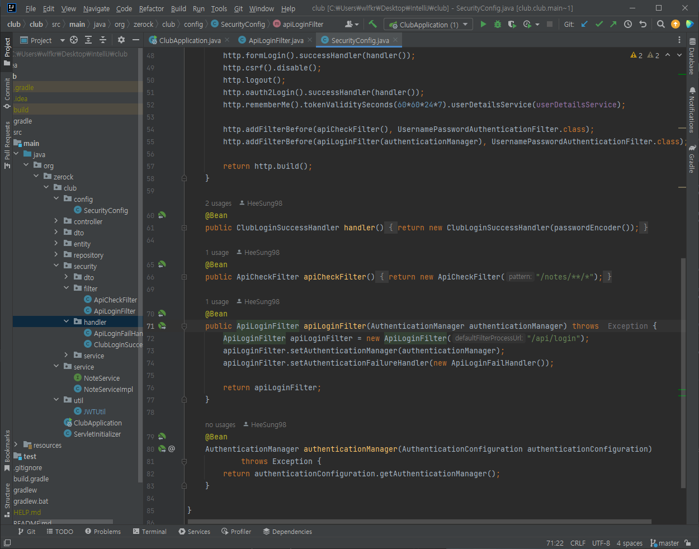The width and height of the screenshot is (699, 549).
Task: Collapse all nodes in the Project panel
Action: pos(103,40)
